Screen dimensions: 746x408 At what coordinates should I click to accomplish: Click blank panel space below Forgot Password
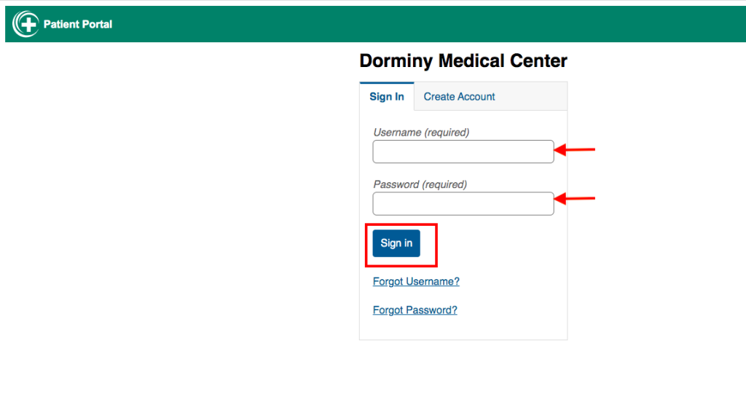coord(463,329)
